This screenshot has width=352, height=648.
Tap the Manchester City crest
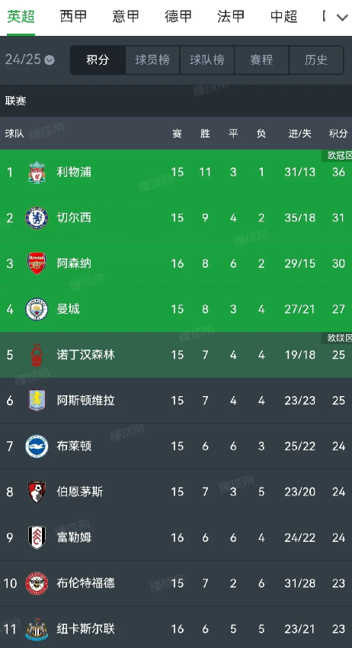(37, 309)
